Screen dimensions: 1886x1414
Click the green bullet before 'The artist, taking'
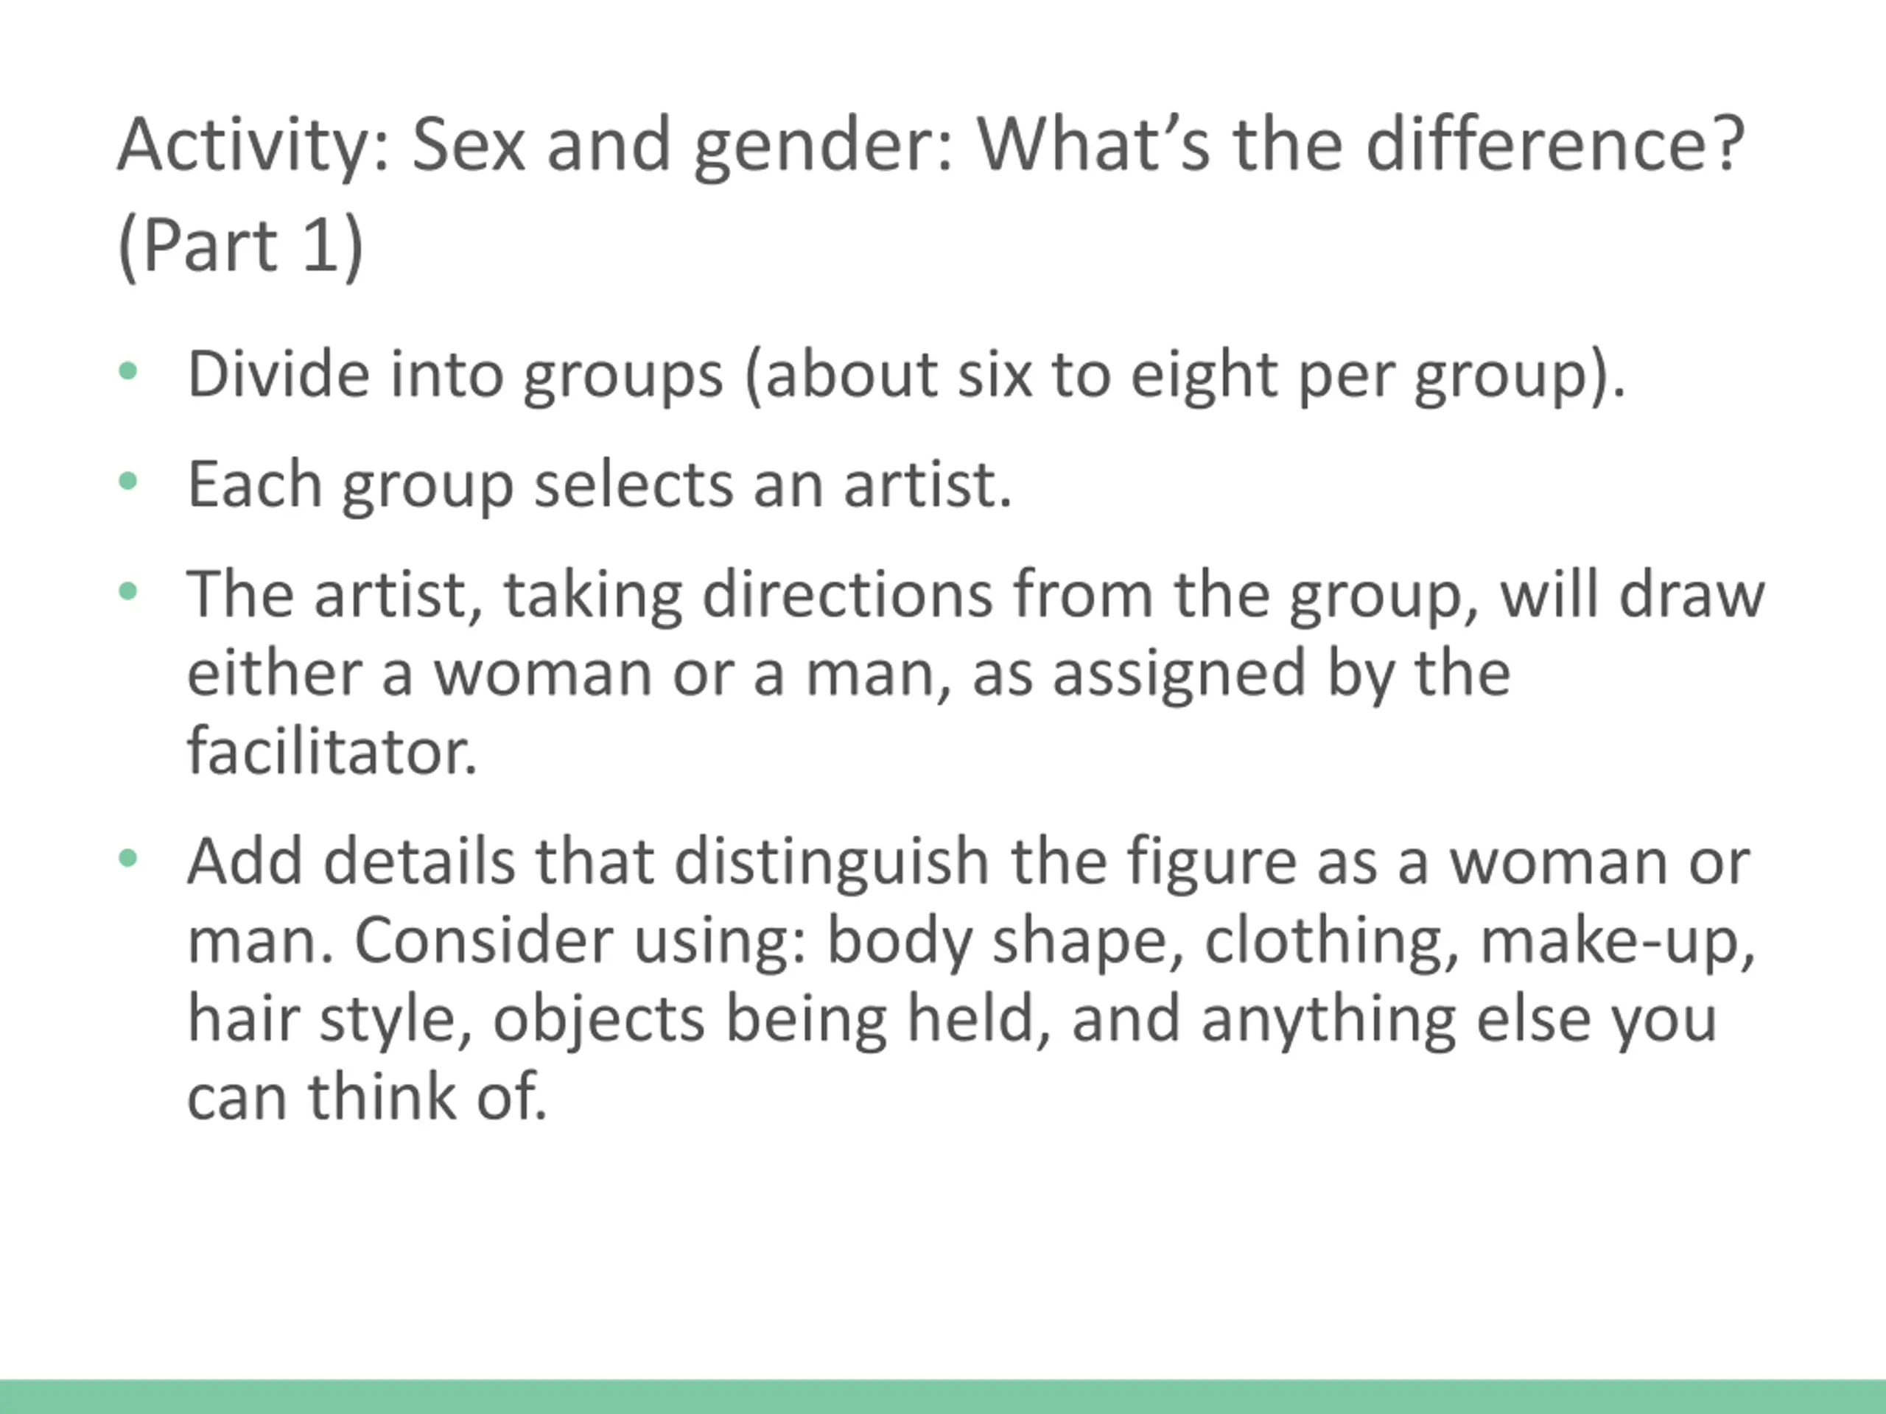[128, 591]
